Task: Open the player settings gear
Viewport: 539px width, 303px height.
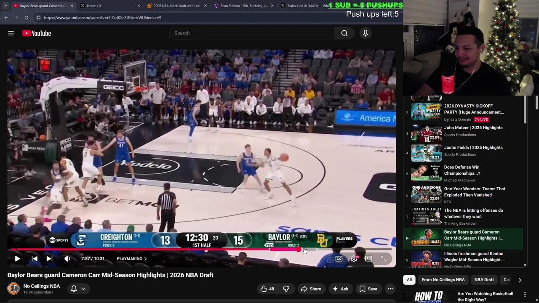Action: [354, 259]
